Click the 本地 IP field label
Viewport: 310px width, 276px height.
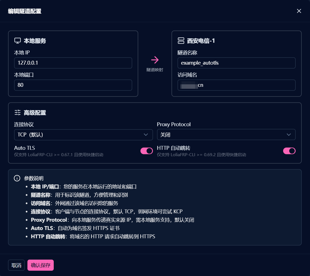pyautogui.click(x=22, y=52)
